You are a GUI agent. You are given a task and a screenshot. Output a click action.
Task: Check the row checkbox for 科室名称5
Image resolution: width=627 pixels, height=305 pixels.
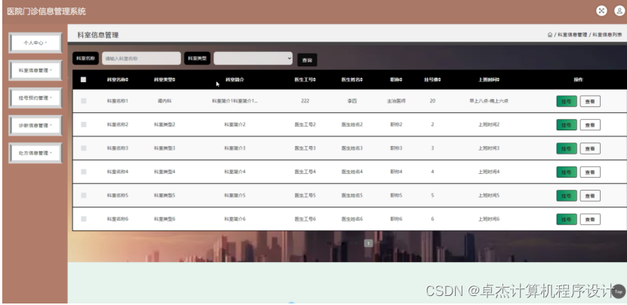coord(83,195)
